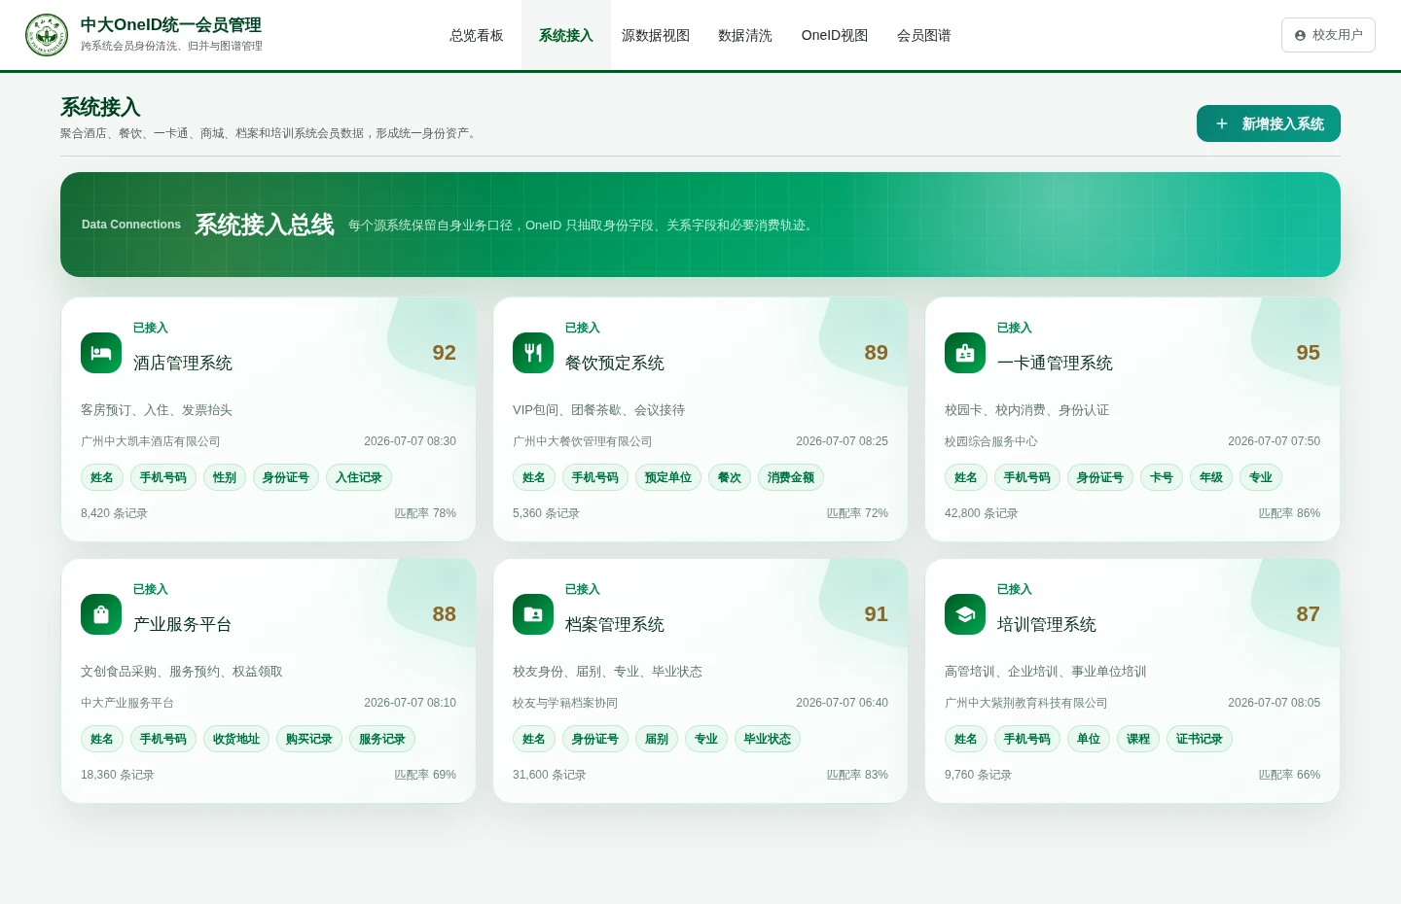This screenshot has width=1401, height=904.
Task: Click the 消费金额 field tag
Action: 791,477
